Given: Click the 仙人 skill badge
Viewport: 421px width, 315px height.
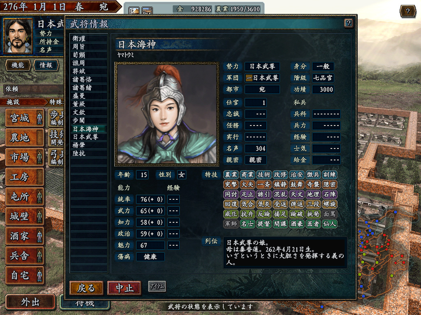Looking at the screenshot, I should [329, 224].
